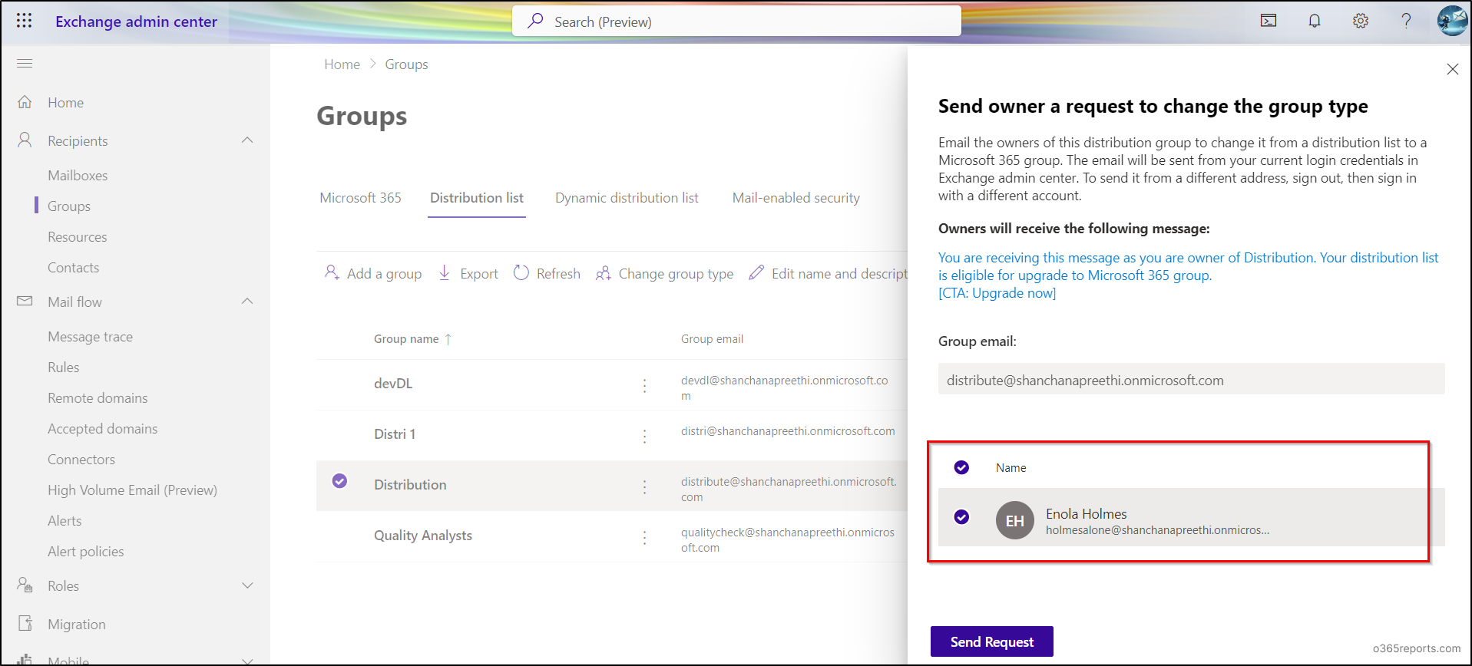Screen dimensions: 1472x666
Task: Click the Export download icon
Action: pyautogui.click(x=444, y=272)
